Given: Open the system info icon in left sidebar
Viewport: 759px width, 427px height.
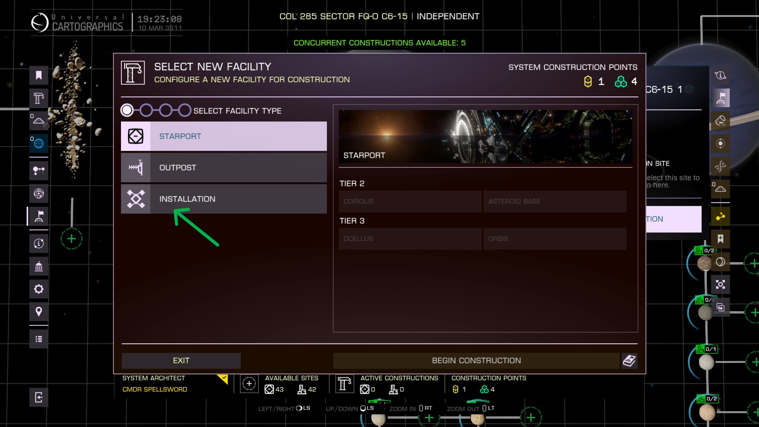Looking at the screenshot, I should point(39,244).
